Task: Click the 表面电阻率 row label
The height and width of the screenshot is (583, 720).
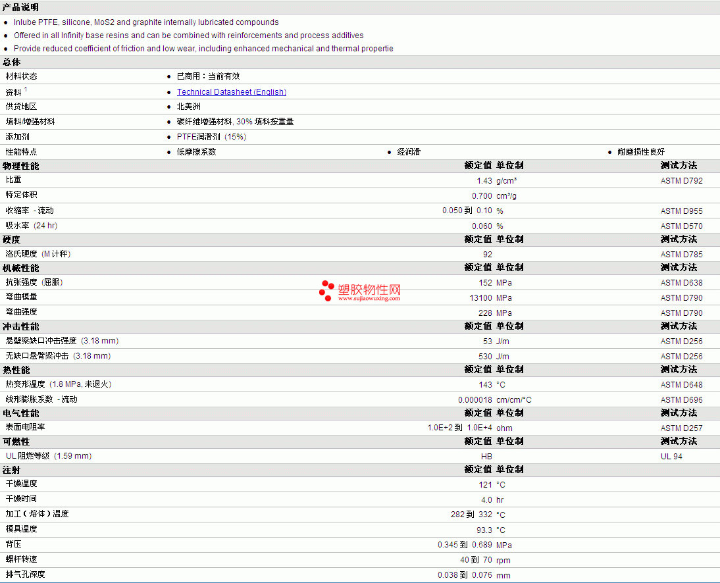Action: click(x=25, y=427)
